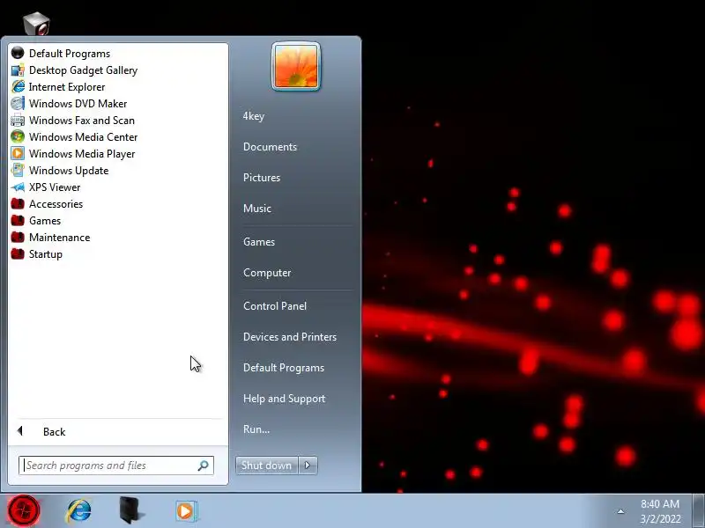
Task: Click the user account flower picture
Action: point(296,67)
